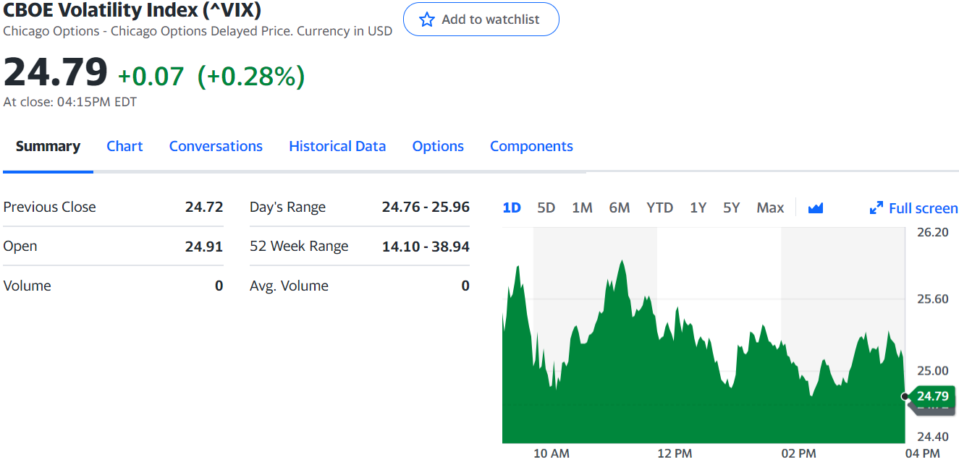Click the Previous Close label
Image resolution: width=959 pixels, height=462 pixels.
pos(49,207)
